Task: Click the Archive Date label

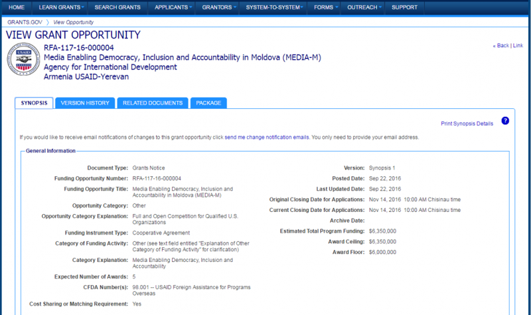Action: click(x=347, y=221)
